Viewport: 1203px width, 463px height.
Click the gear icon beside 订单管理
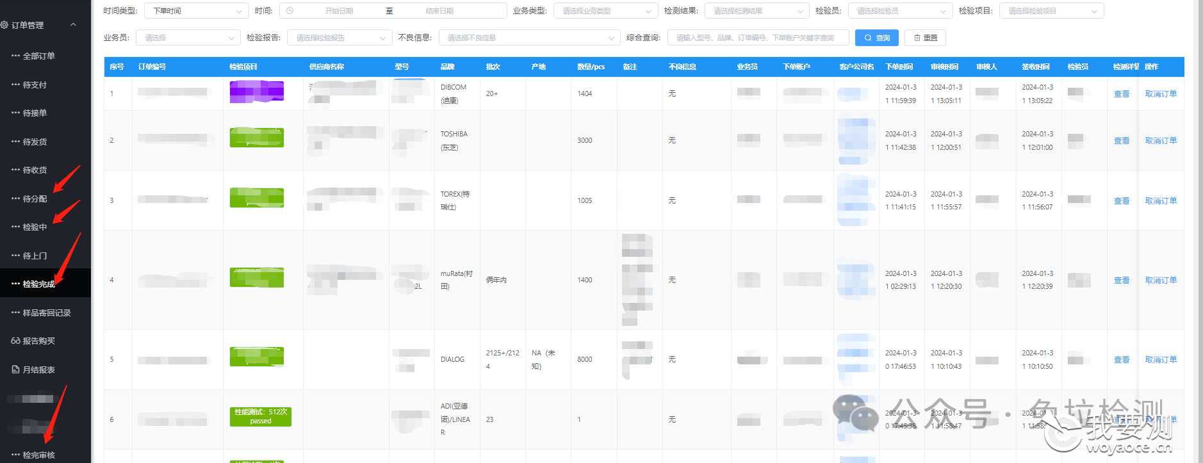coord(4,25)
